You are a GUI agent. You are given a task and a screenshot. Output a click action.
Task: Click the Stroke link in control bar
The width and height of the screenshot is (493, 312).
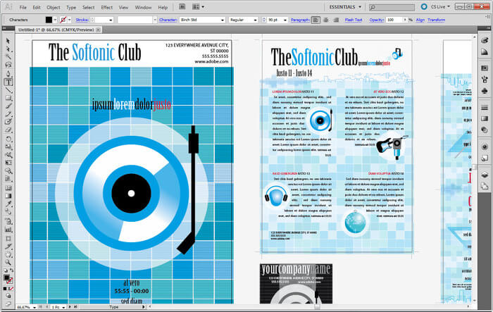82,20
